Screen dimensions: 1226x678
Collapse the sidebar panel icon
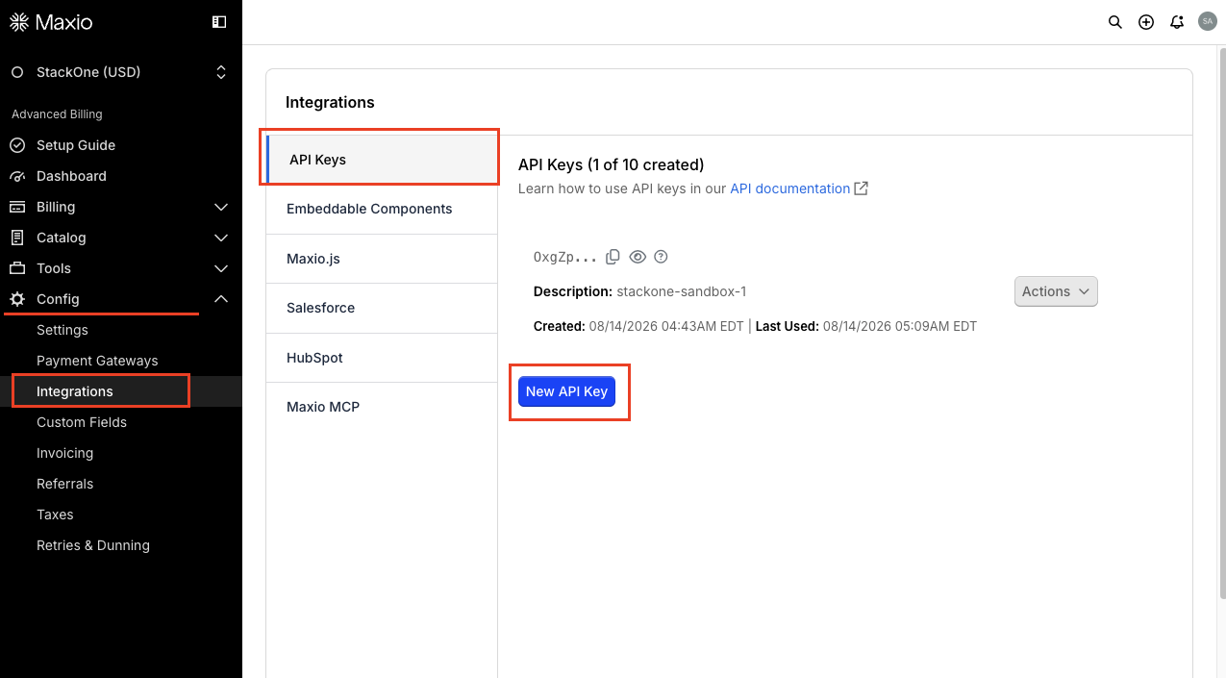pyautogui.click(x=219, y=21)
